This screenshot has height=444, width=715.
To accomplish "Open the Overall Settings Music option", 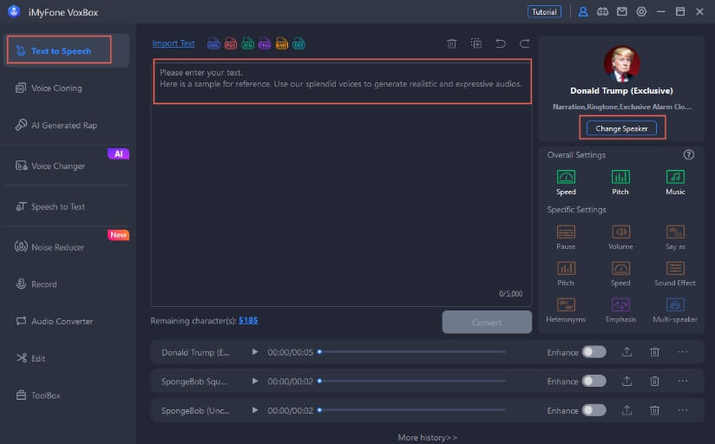I will point(675,177).
